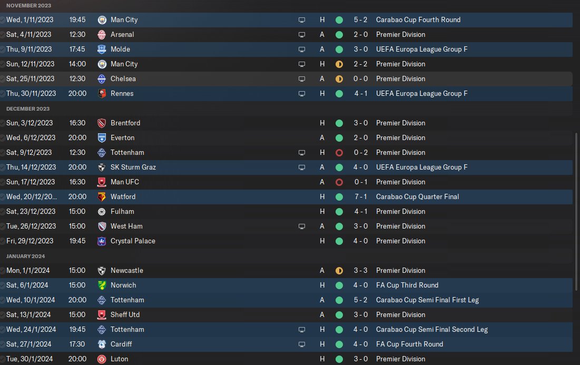Tick the checkmark beside the Arsenal fixture
Viewport: 580px width, 365px height.
pyautogui.click(x=3, y=34)
